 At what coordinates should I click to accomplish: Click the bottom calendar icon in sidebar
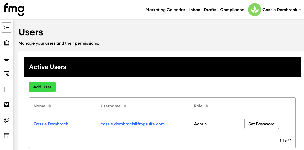[x=6, y=135]
